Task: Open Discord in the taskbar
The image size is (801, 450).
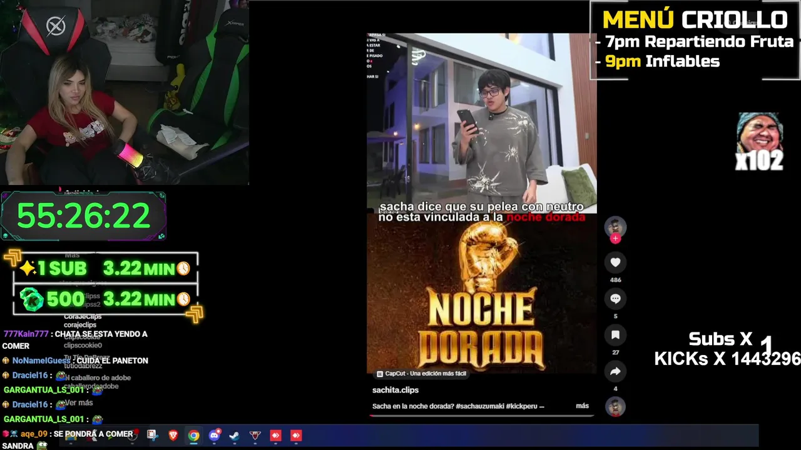Action: point(214,436)
